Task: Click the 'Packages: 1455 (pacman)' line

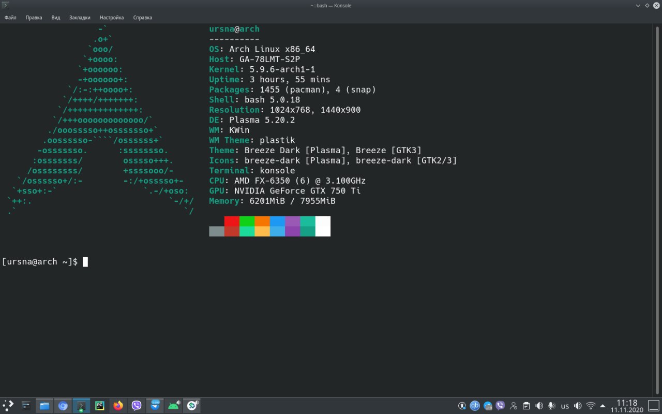Action: [x=292, y=90]
